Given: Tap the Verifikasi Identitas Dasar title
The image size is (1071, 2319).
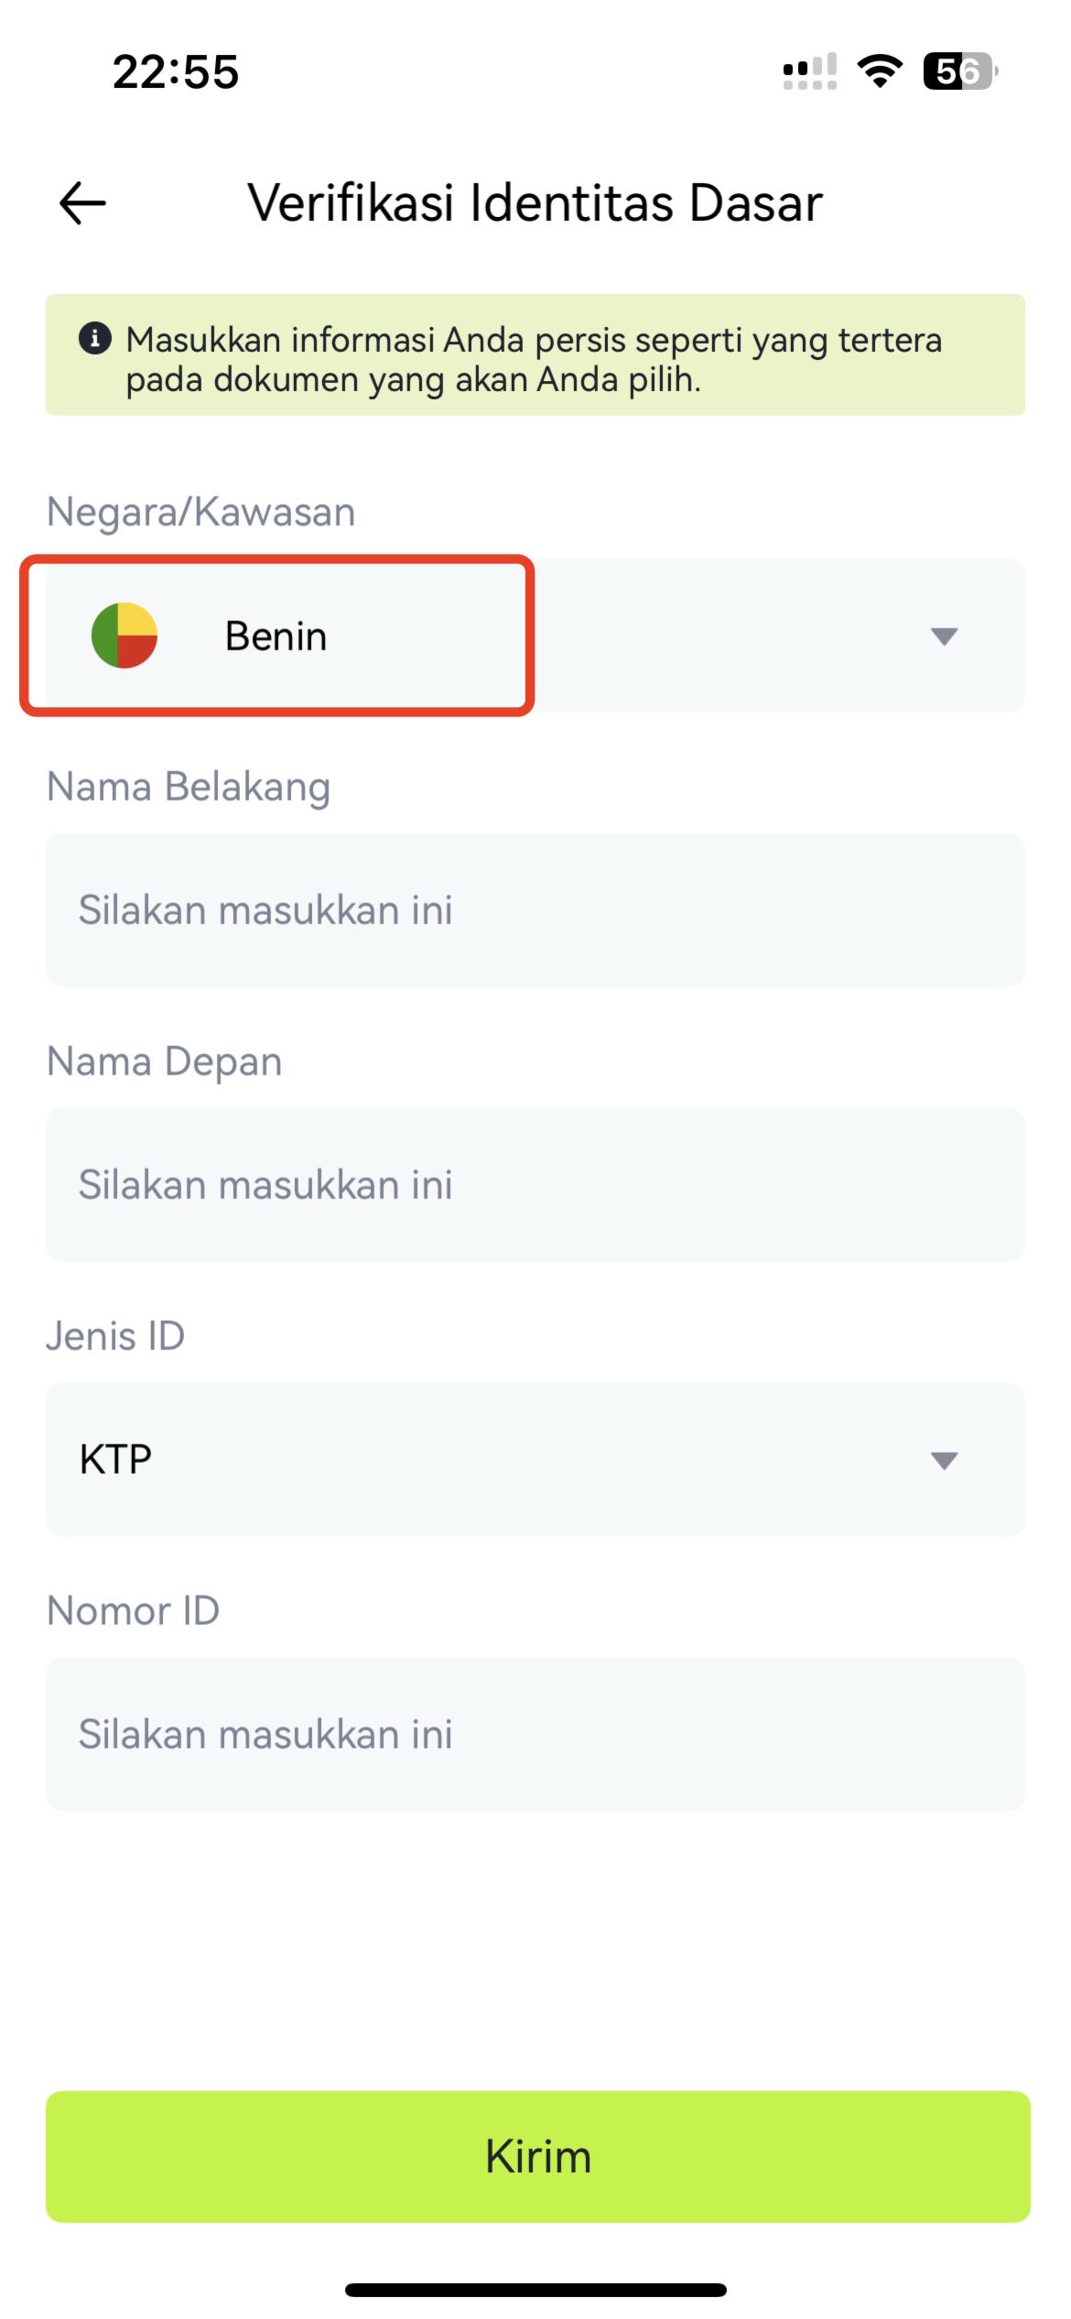Looking at the screenshot, I should (x=535, y=202).
